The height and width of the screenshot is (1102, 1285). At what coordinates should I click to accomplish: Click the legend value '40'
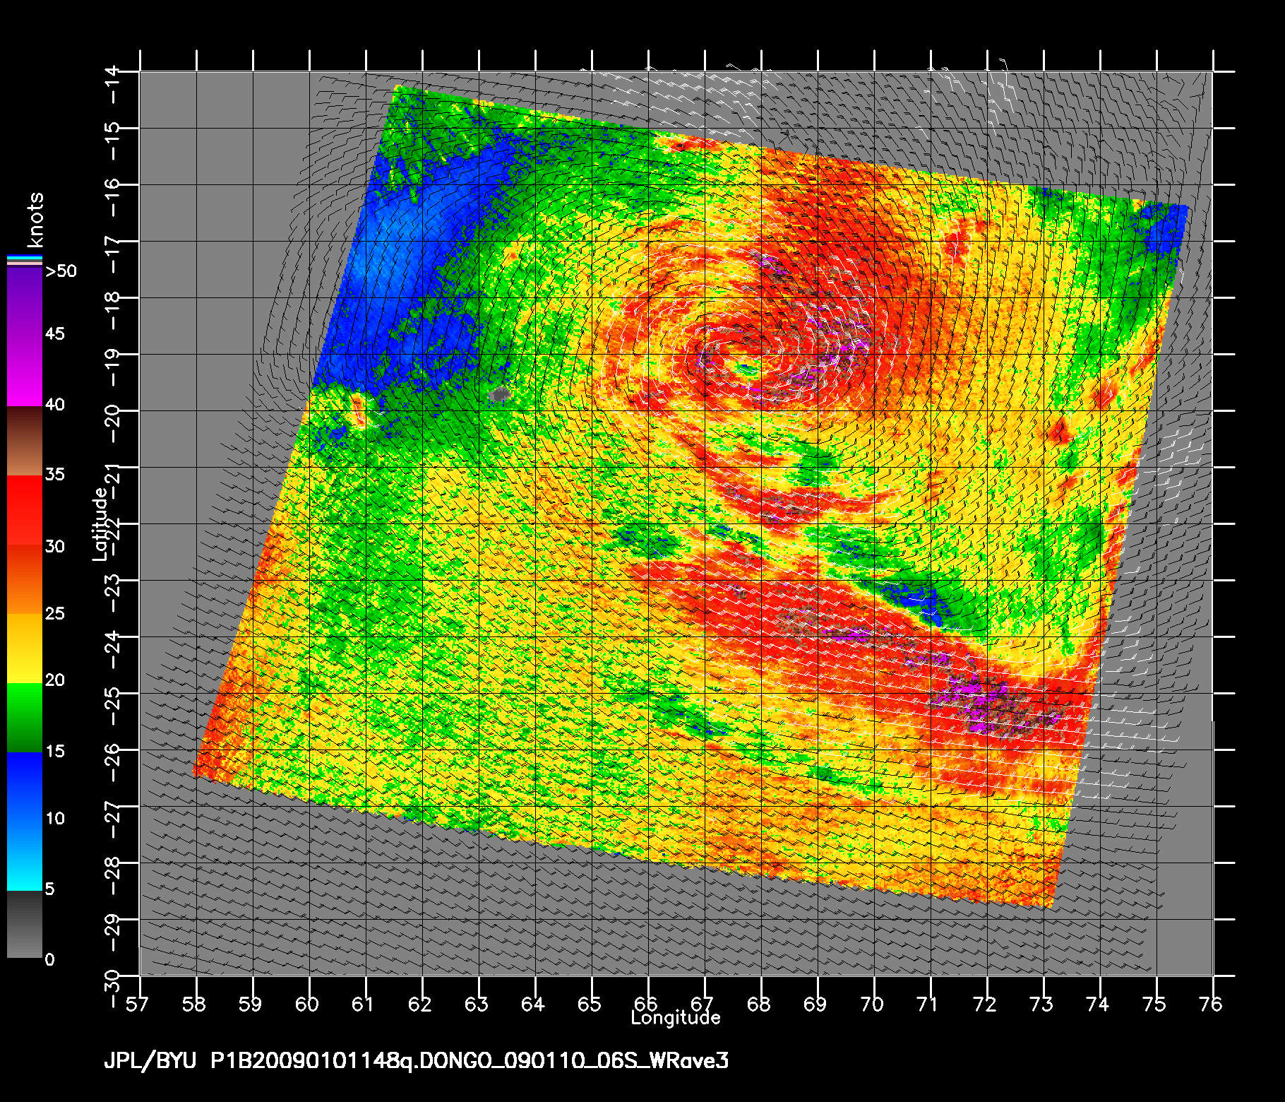point(55,404)
